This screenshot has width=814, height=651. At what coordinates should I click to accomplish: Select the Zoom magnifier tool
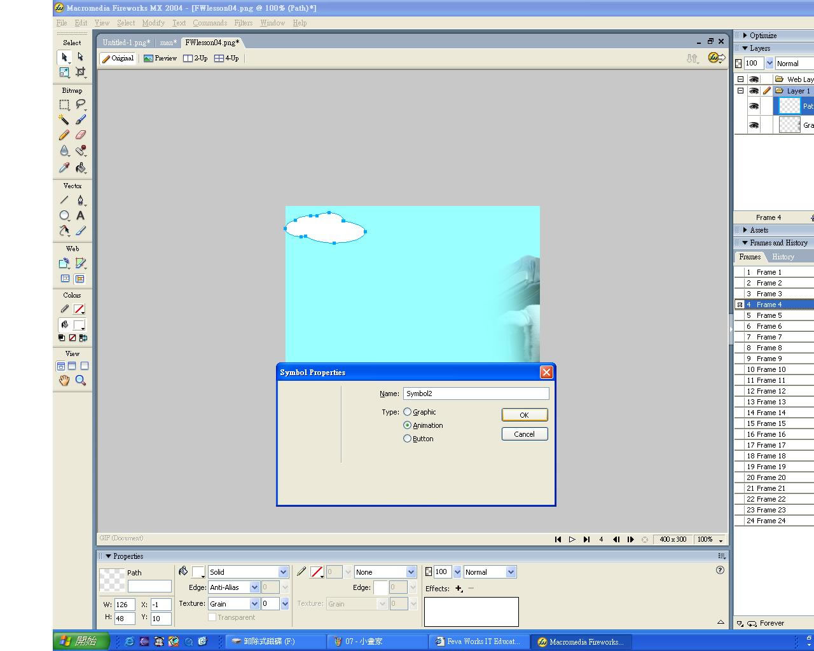pyautogui.click(x=80, y=380)
